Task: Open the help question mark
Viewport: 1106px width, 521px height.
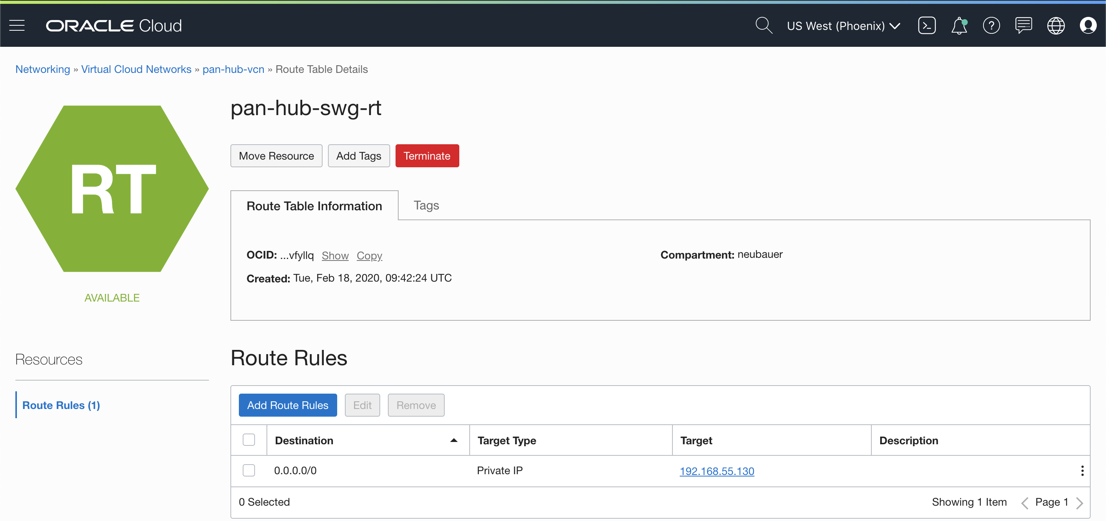Action: (x=991, y=26)
